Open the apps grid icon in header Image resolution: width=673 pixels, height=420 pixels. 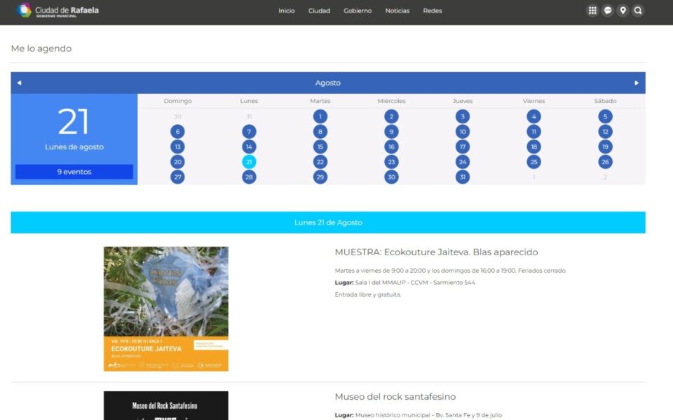coord(592,11)
